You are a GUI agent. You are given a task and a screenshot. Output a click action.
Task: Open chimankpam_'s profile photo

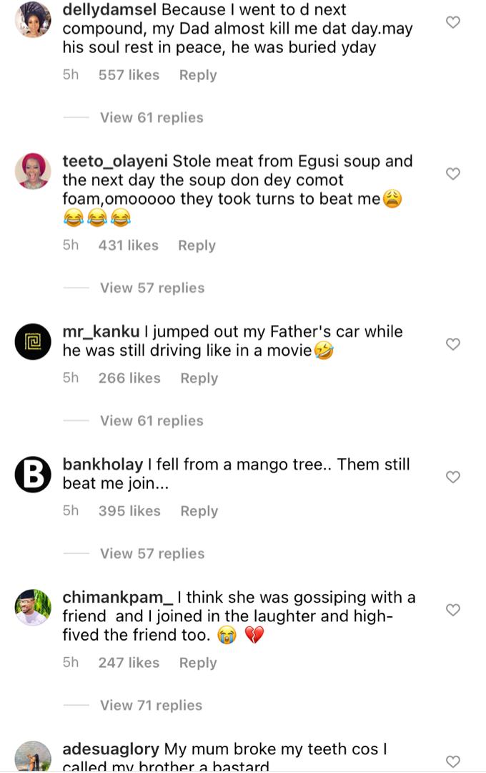pos(33,608)
